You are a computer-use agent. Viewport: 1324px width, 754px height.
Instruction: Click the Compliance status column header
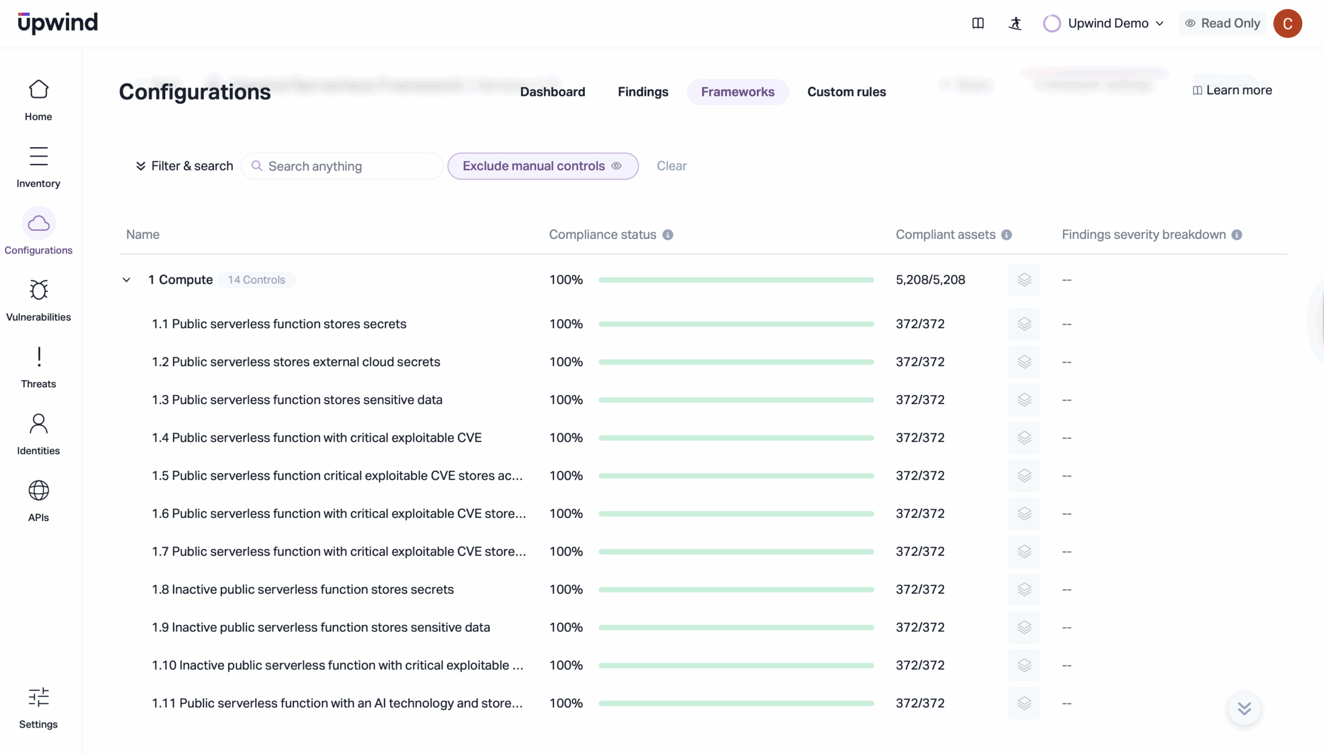click(602, 235)
